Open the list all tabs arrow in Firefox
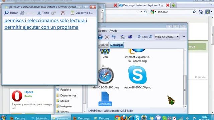Image resolution: width=214 pixels, height=120 pixels. coord(211,5)
